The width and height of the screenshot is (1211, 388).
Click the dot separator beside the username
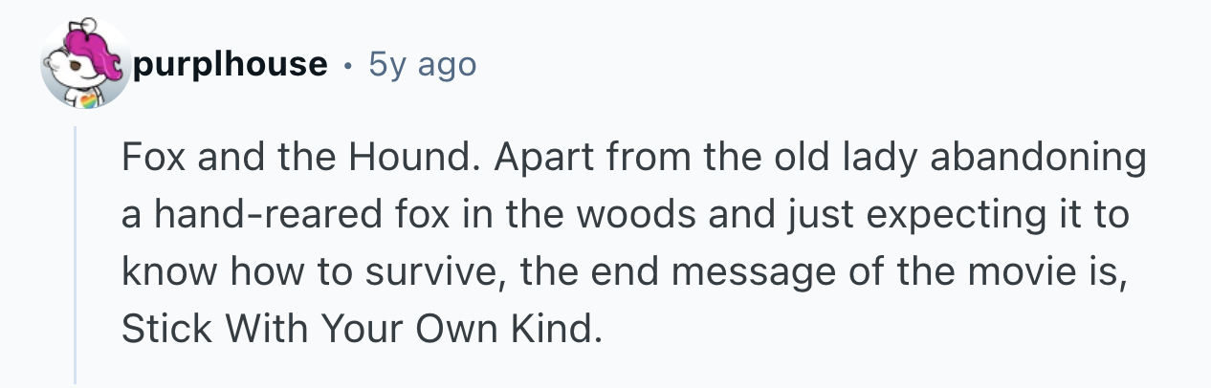pos(346,65)
